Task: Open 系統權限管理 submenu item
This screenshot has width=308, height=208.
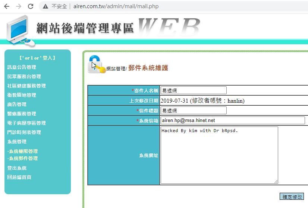Action: pyautogui.click(x=23, y=151)
